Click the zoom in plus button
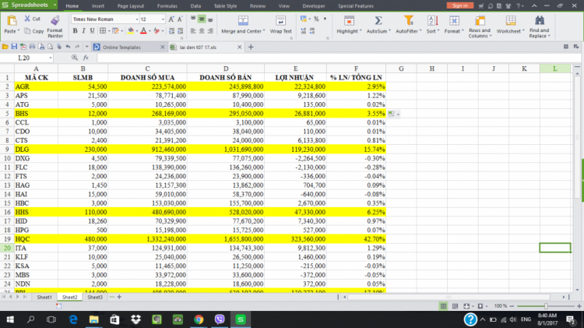584x328 pixels. pyautogui.click(x=579, y=306)
